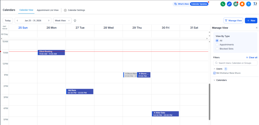Open the megaphone announcements icon
The image size is (259, 125).
pyautogui.click(x=236, y=4)
